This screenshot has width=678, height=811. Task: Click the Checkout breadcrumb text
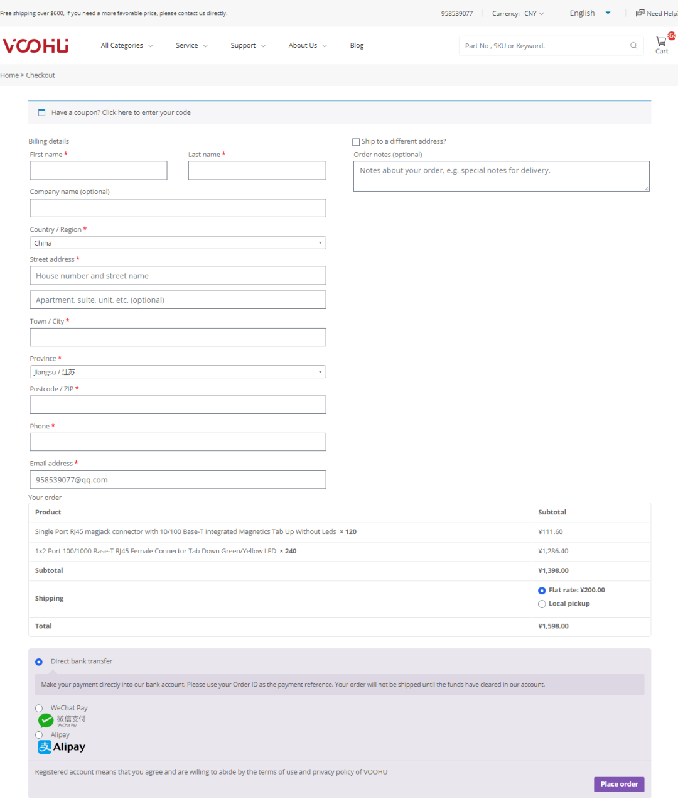click(41, 75)
